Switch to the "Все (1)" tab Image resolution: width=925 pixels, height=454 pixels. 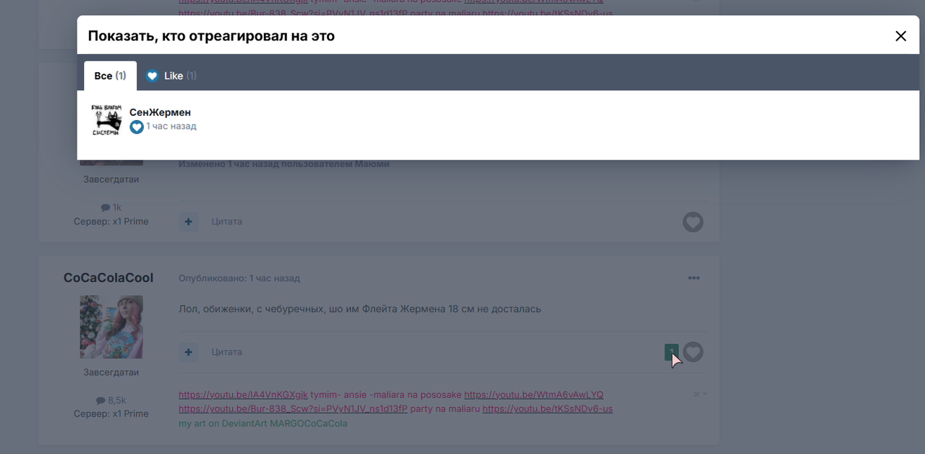coord(110,76)
